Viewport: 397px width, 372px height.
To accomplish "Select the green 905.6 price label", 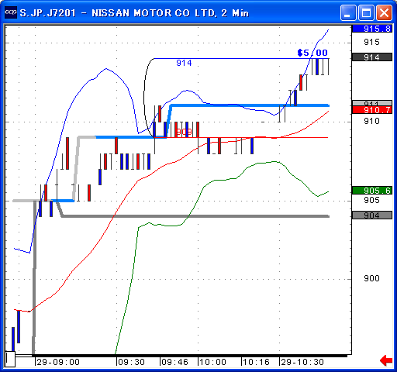I will 372,191.
